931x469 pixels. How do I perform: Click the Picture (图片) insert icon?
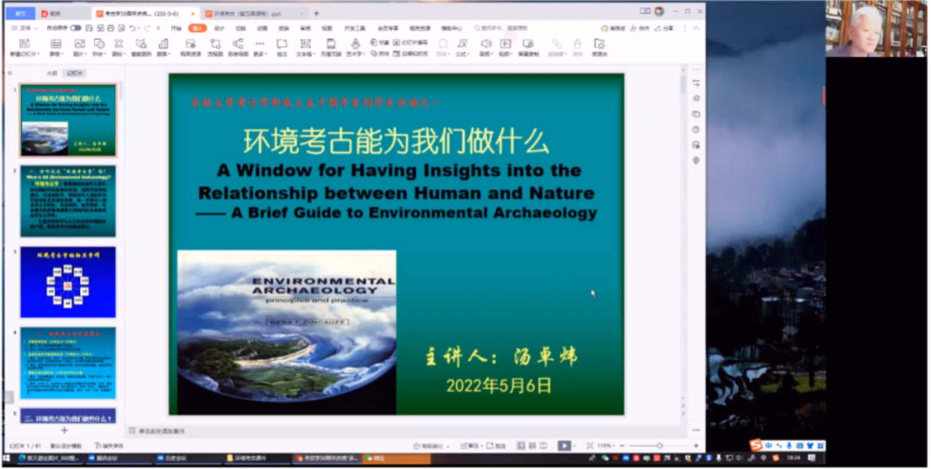pos(79,44)
